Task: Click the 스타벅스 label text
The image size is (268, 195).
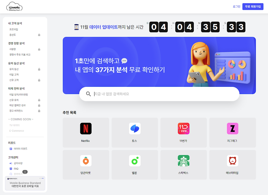Action: click(x=183, y=173)
